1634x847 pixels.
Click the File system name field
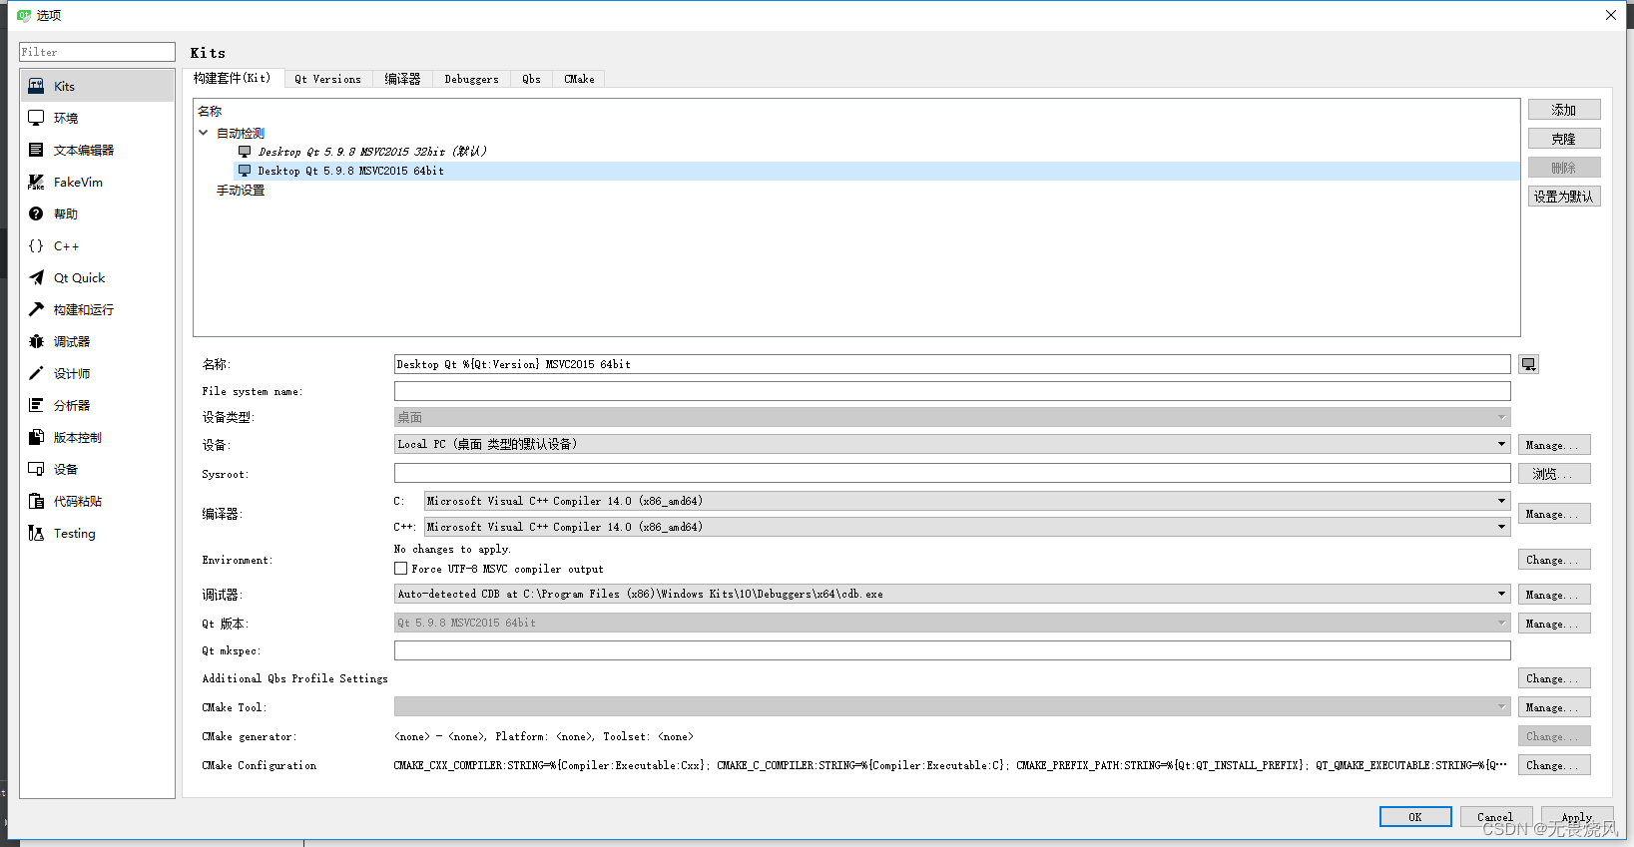(952, 391)
